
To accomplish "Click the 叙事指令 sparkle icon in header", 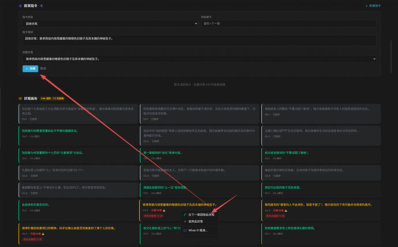I will (21, 5).
